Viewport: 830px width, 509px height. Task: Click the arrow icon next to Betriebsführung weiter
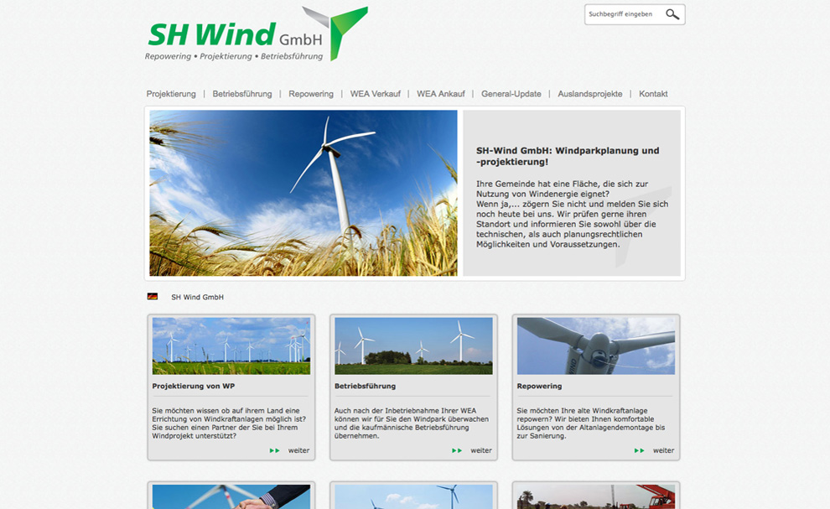[x=459, y=450]
